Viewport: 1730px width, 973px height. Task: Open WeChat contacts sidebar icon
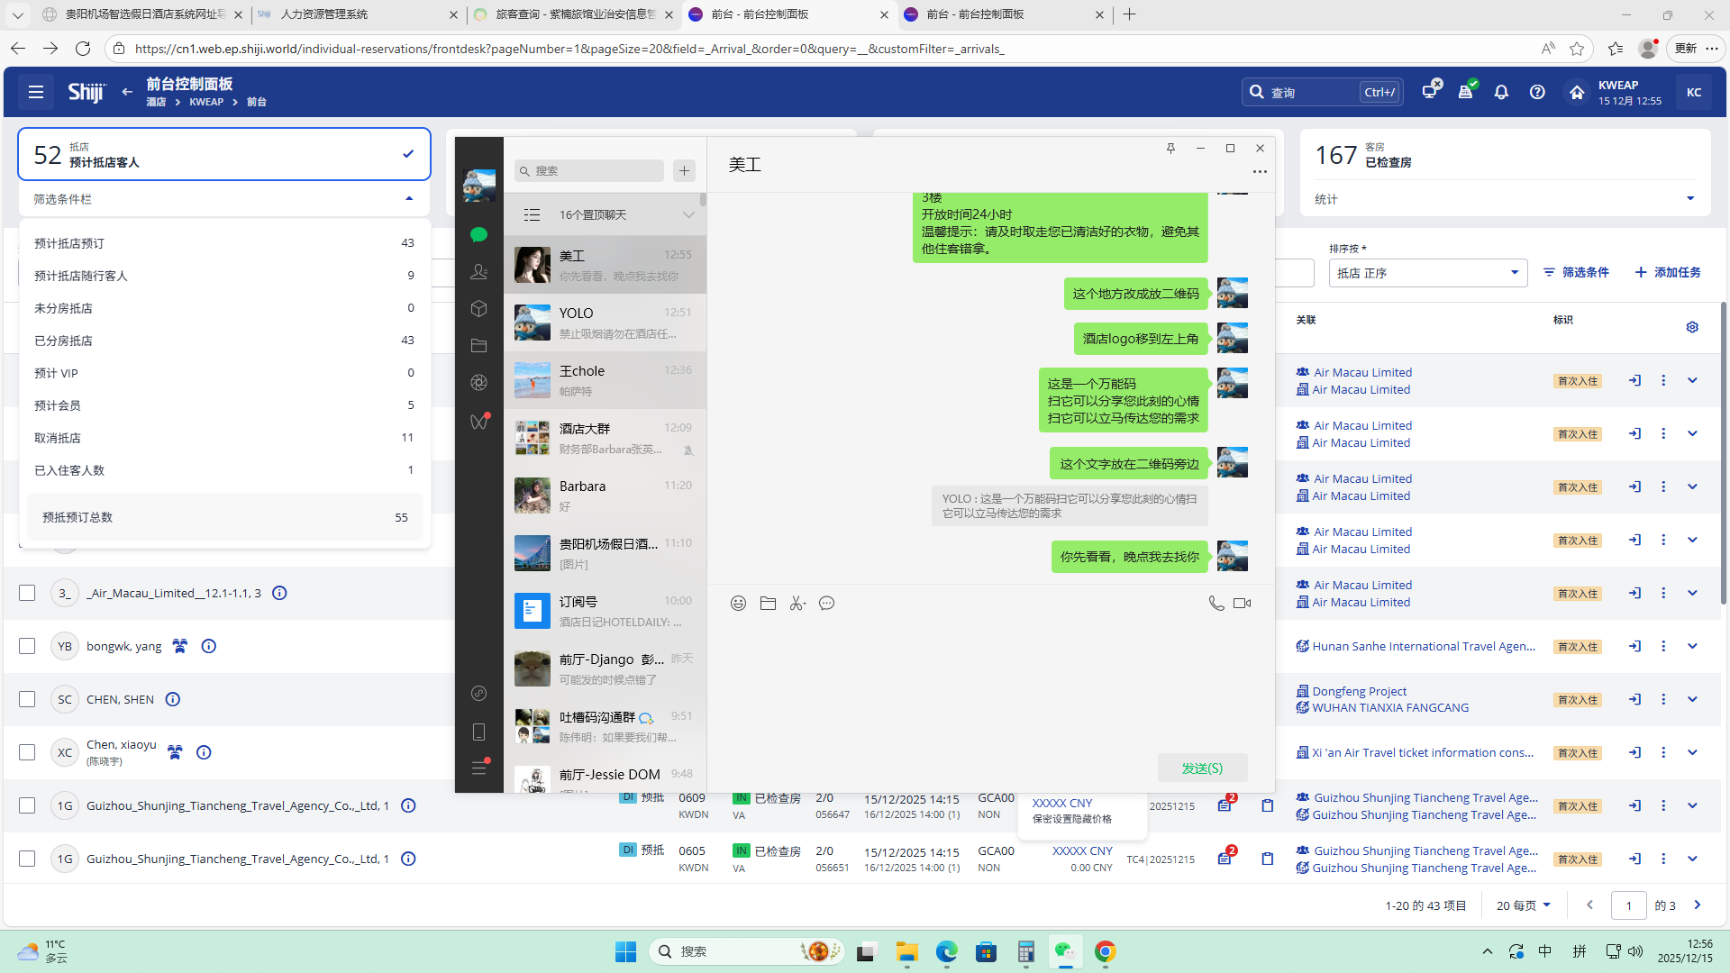coord(478,271)
